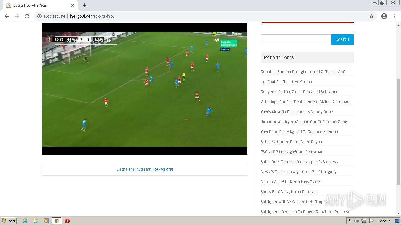Open Messi's Goal Help Argentina Beat Uruguay

point(299,172)
